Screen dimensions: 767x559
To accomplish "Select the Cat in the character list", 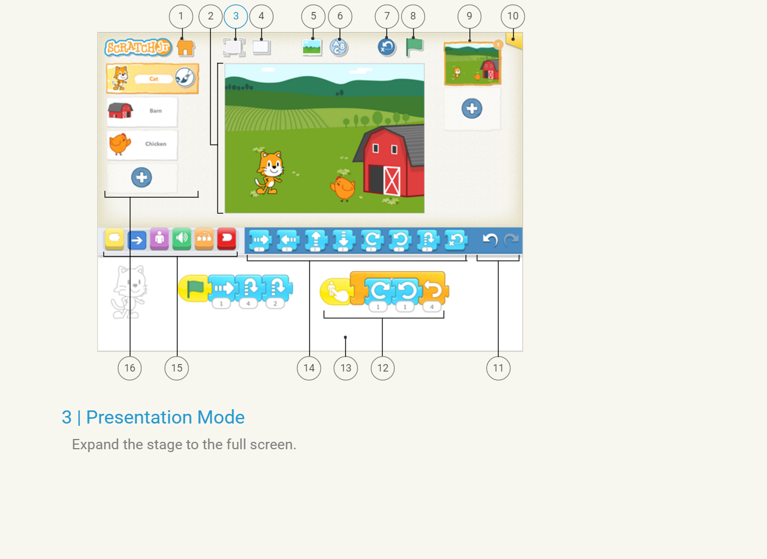I will click(x=152, y=78).
